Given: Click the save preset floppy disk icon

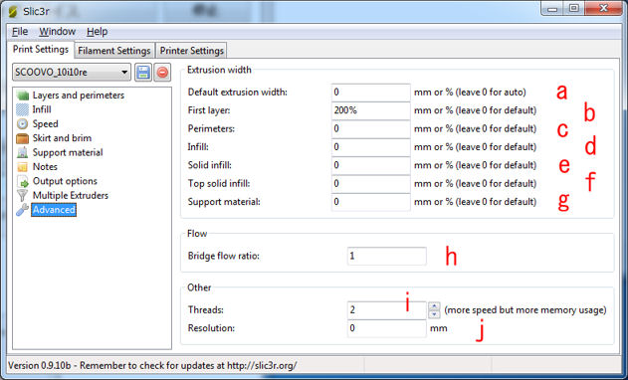Looking at the screenshot, I should [x=143, y=73].
